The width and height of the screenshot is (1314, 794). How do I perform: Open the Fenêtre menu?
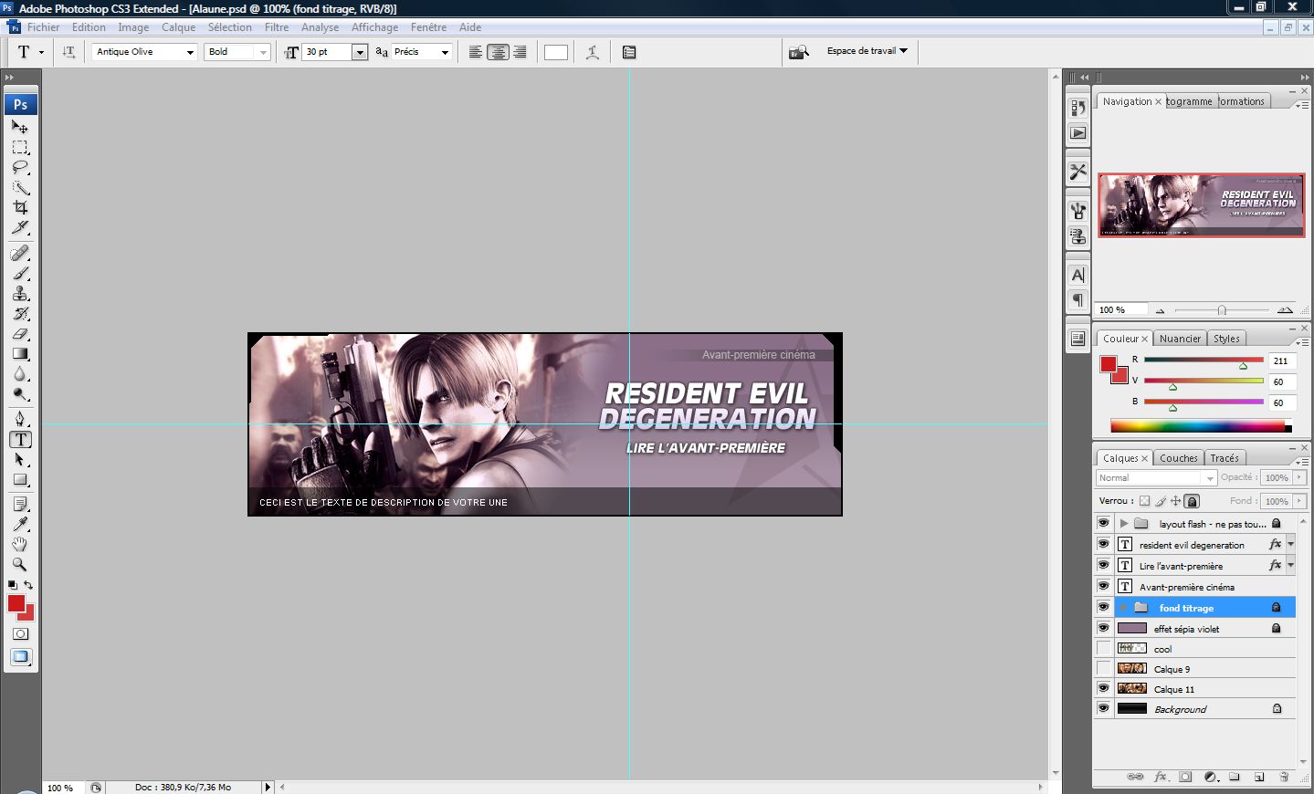(x=428, y=27)
